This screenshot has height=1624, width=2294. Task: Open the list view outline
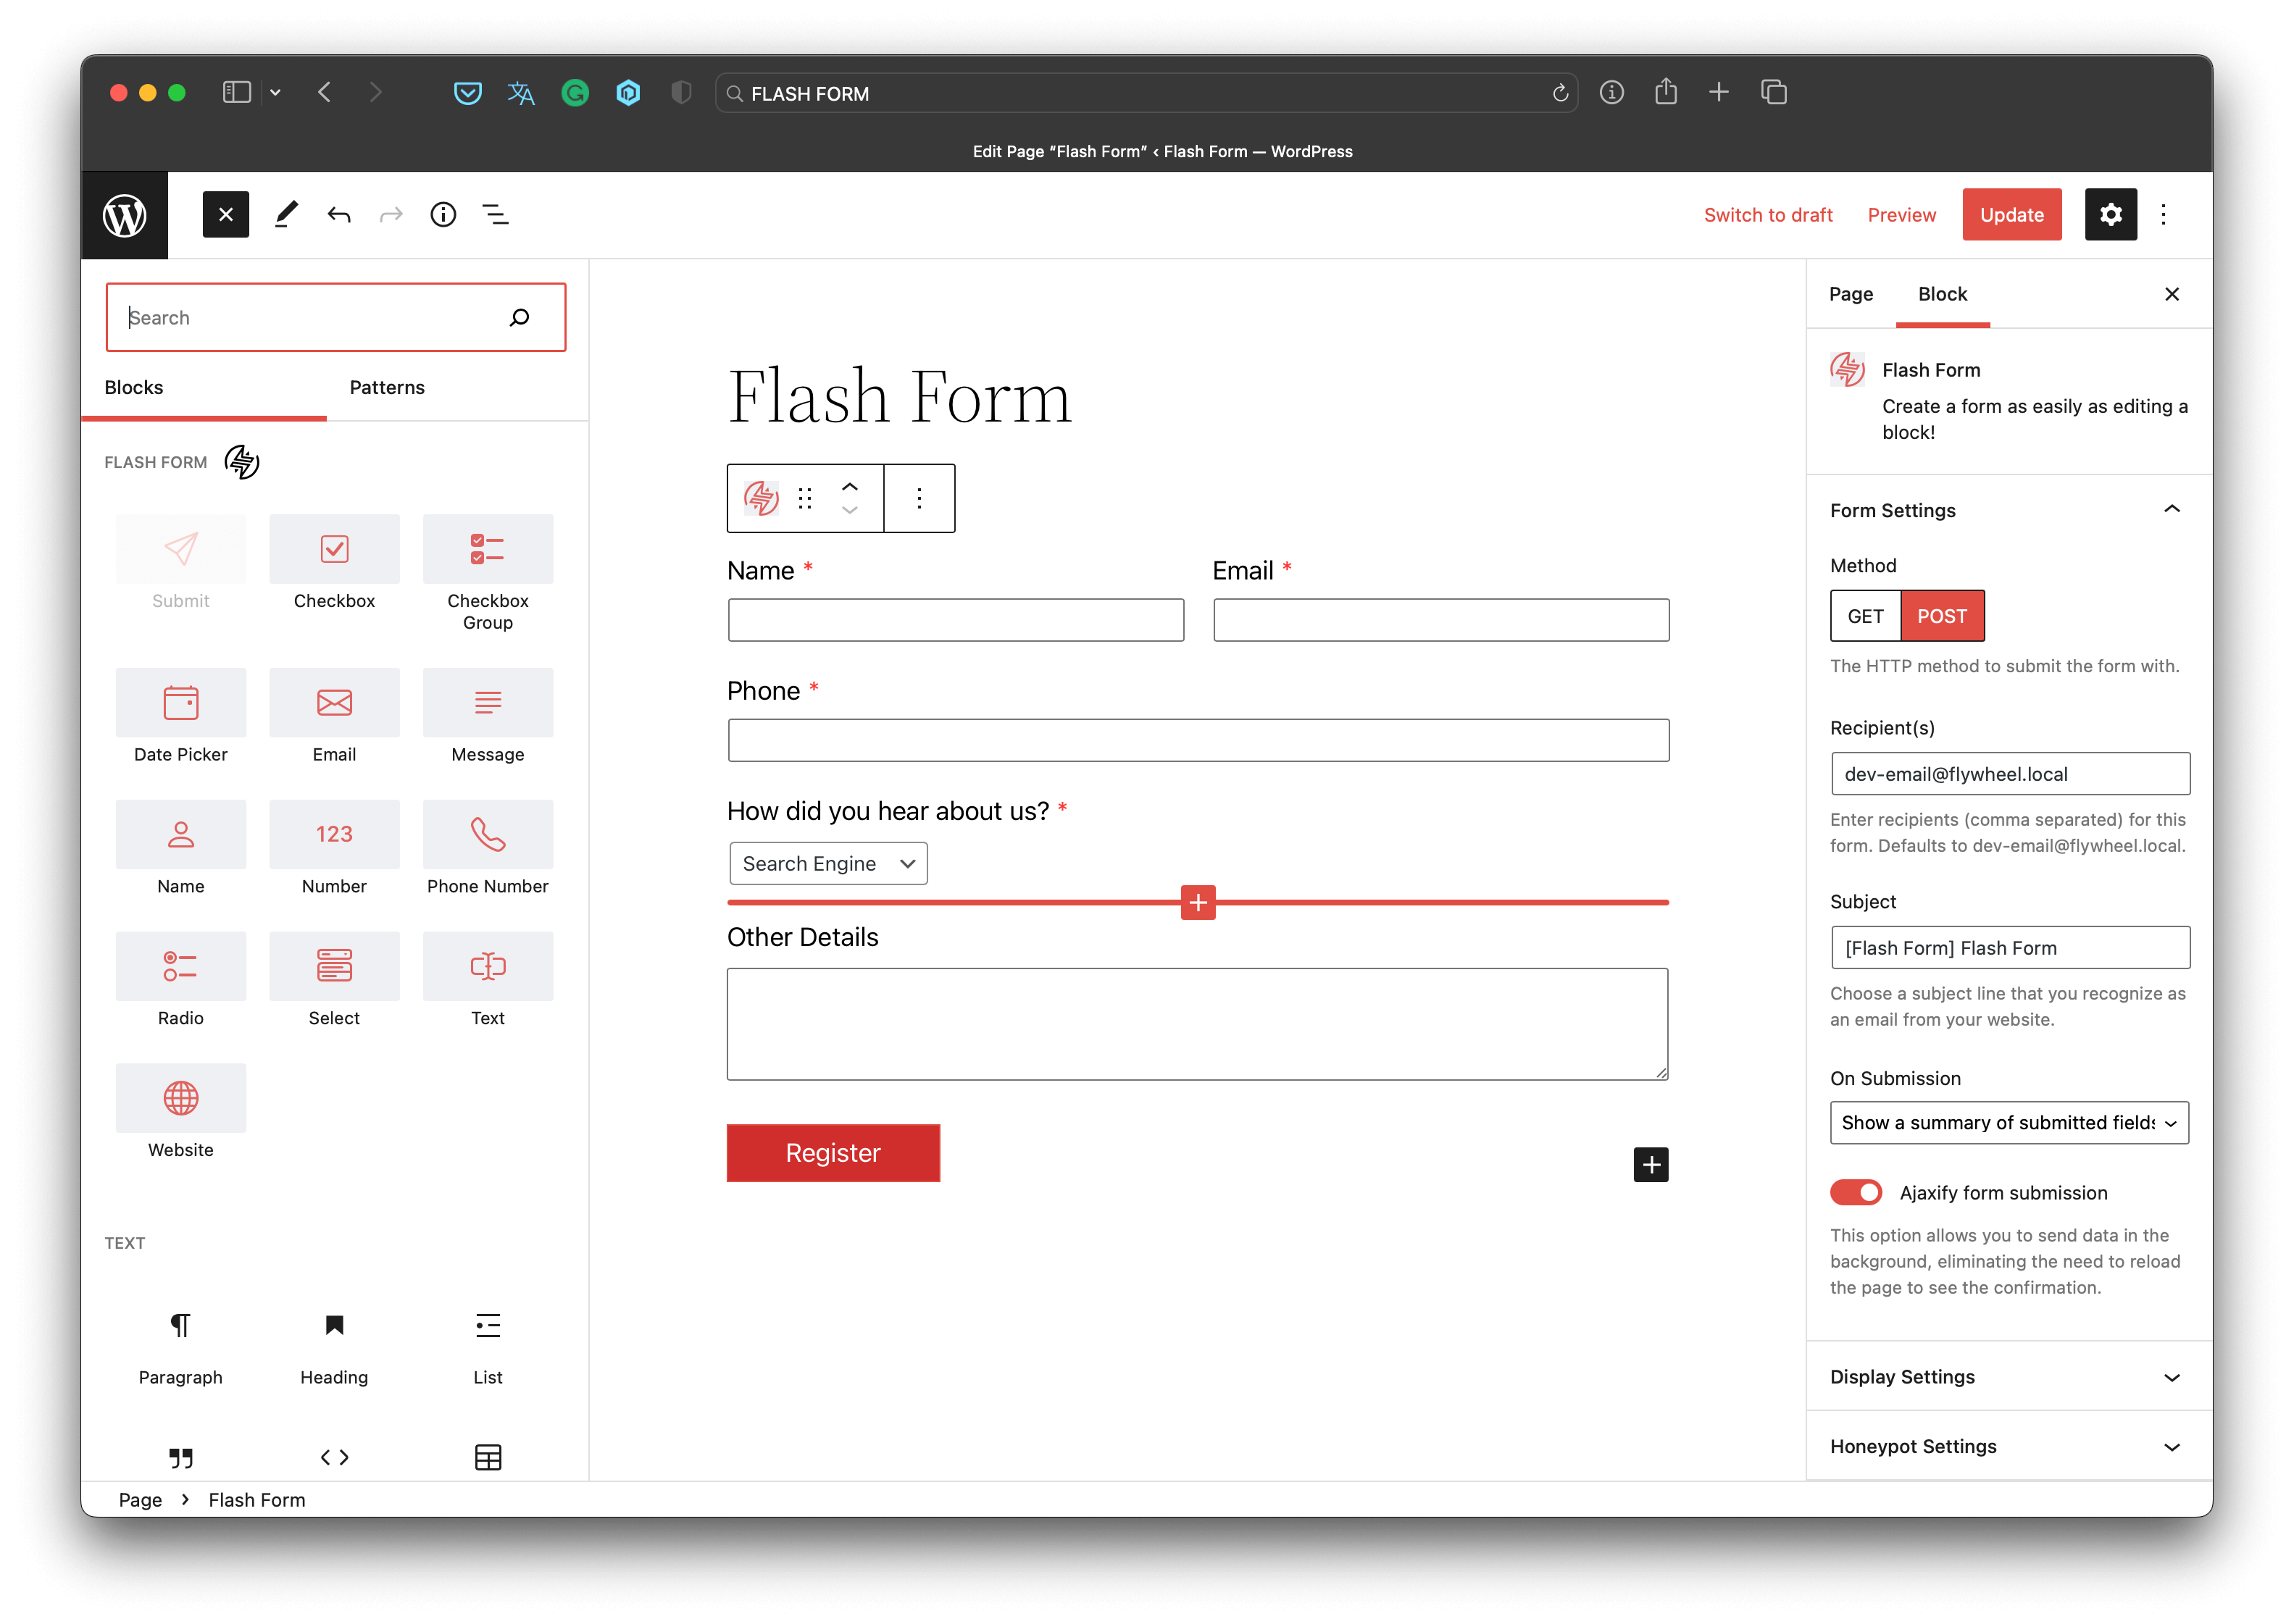(x=496, y=215)
